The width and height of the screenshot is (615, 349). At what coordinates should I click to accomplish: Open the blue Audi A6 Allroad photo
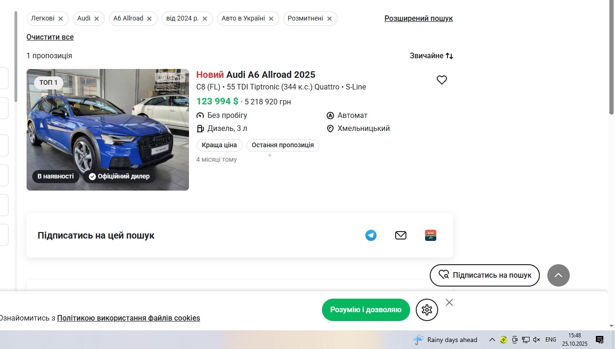[x=108, y=130]
